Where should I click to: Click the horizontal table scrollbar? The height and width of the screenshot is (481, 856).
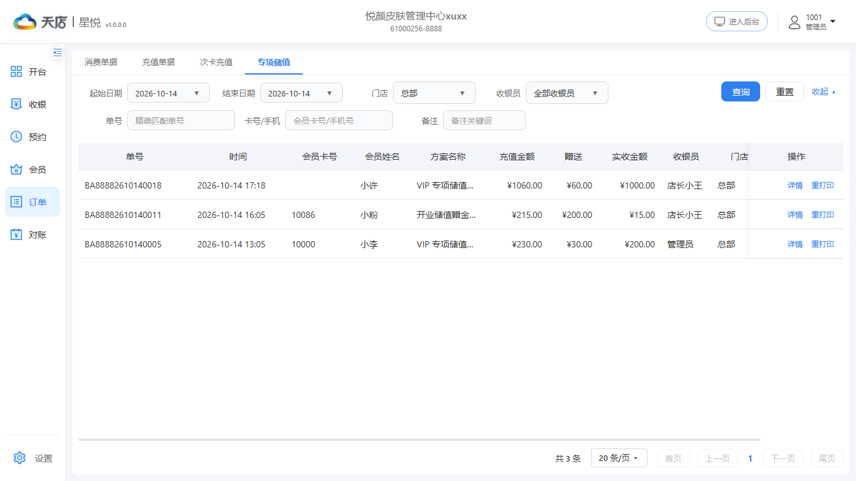(419, 440)
